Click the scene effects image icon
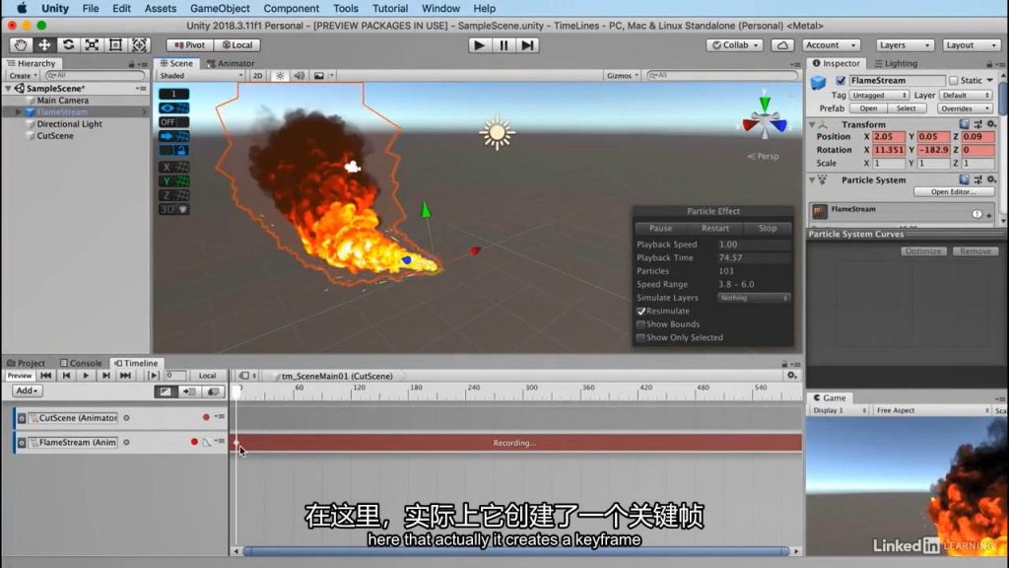 pos(319,75)
